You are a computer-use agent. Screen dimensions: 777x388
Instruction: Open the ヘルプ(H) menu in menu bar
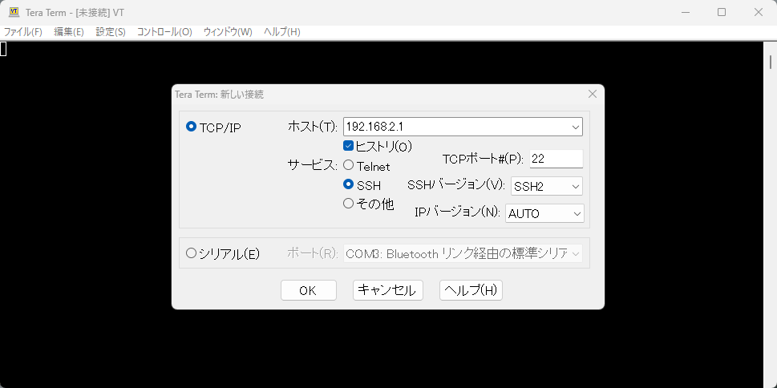tap(282, 32)
